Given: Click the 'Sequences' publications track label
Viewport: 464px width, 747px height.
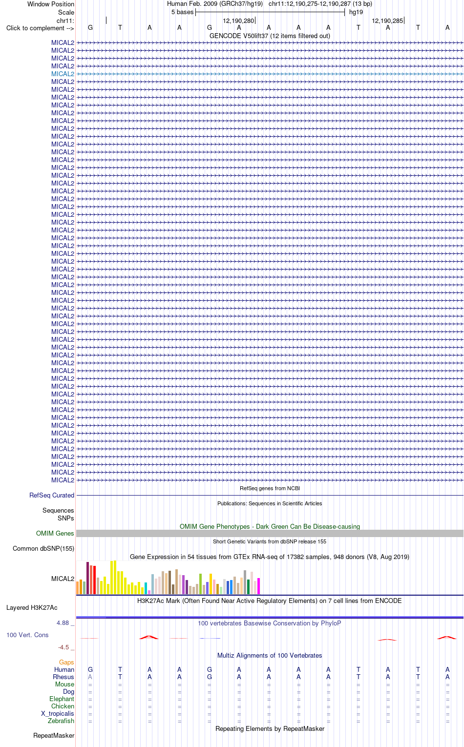Looking at the screenshot, I should point(58,511).
